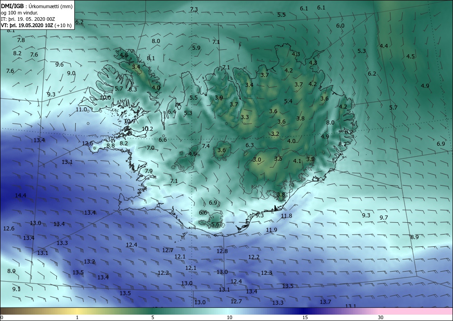
Task: Click the value '7.3' on the map
Action: pyautogui.click(x=194, y=9)
